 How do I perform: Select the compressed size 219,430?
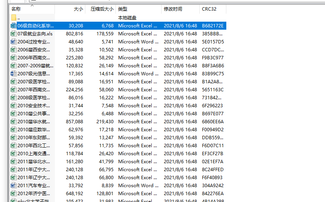(105, 122)
